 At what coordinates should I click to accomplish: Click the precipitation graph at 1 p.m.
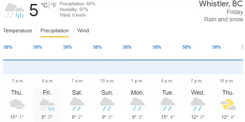[x=138, y=67]
